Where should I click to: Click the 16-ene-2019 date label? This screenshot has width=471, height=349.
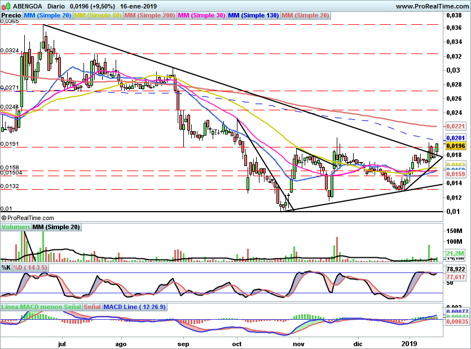tap(138, 6)
